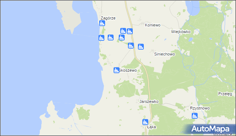
Task: Click the Zagórze village label
Action: [x=108, y=18]
